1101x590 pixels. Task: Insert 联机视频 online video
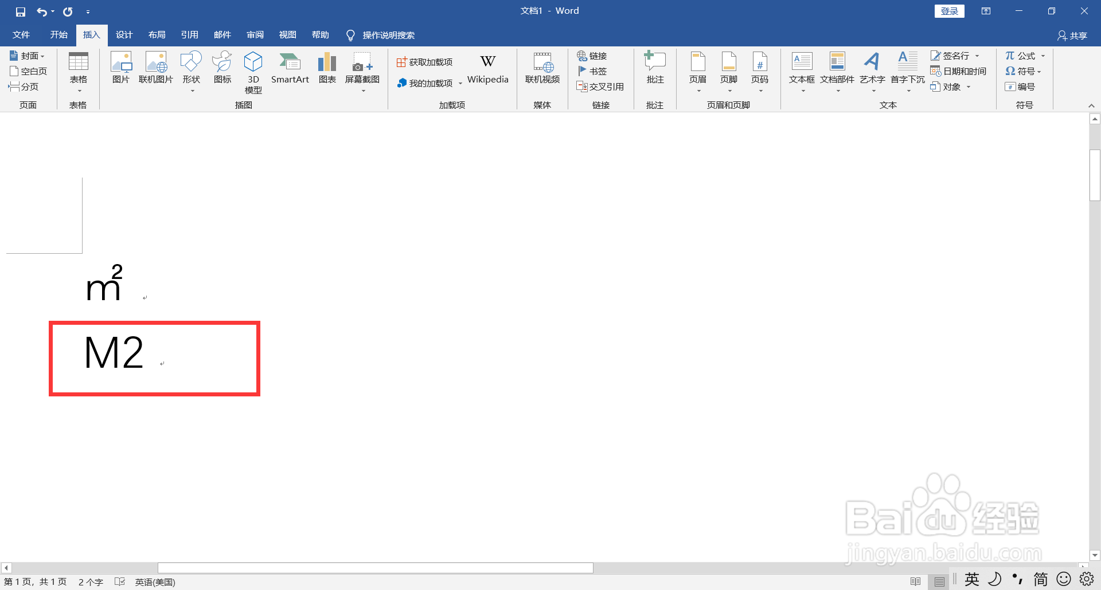click(542, 68)
